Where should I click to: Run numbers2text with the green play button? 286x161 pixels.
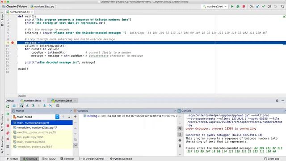pos(232,6)
